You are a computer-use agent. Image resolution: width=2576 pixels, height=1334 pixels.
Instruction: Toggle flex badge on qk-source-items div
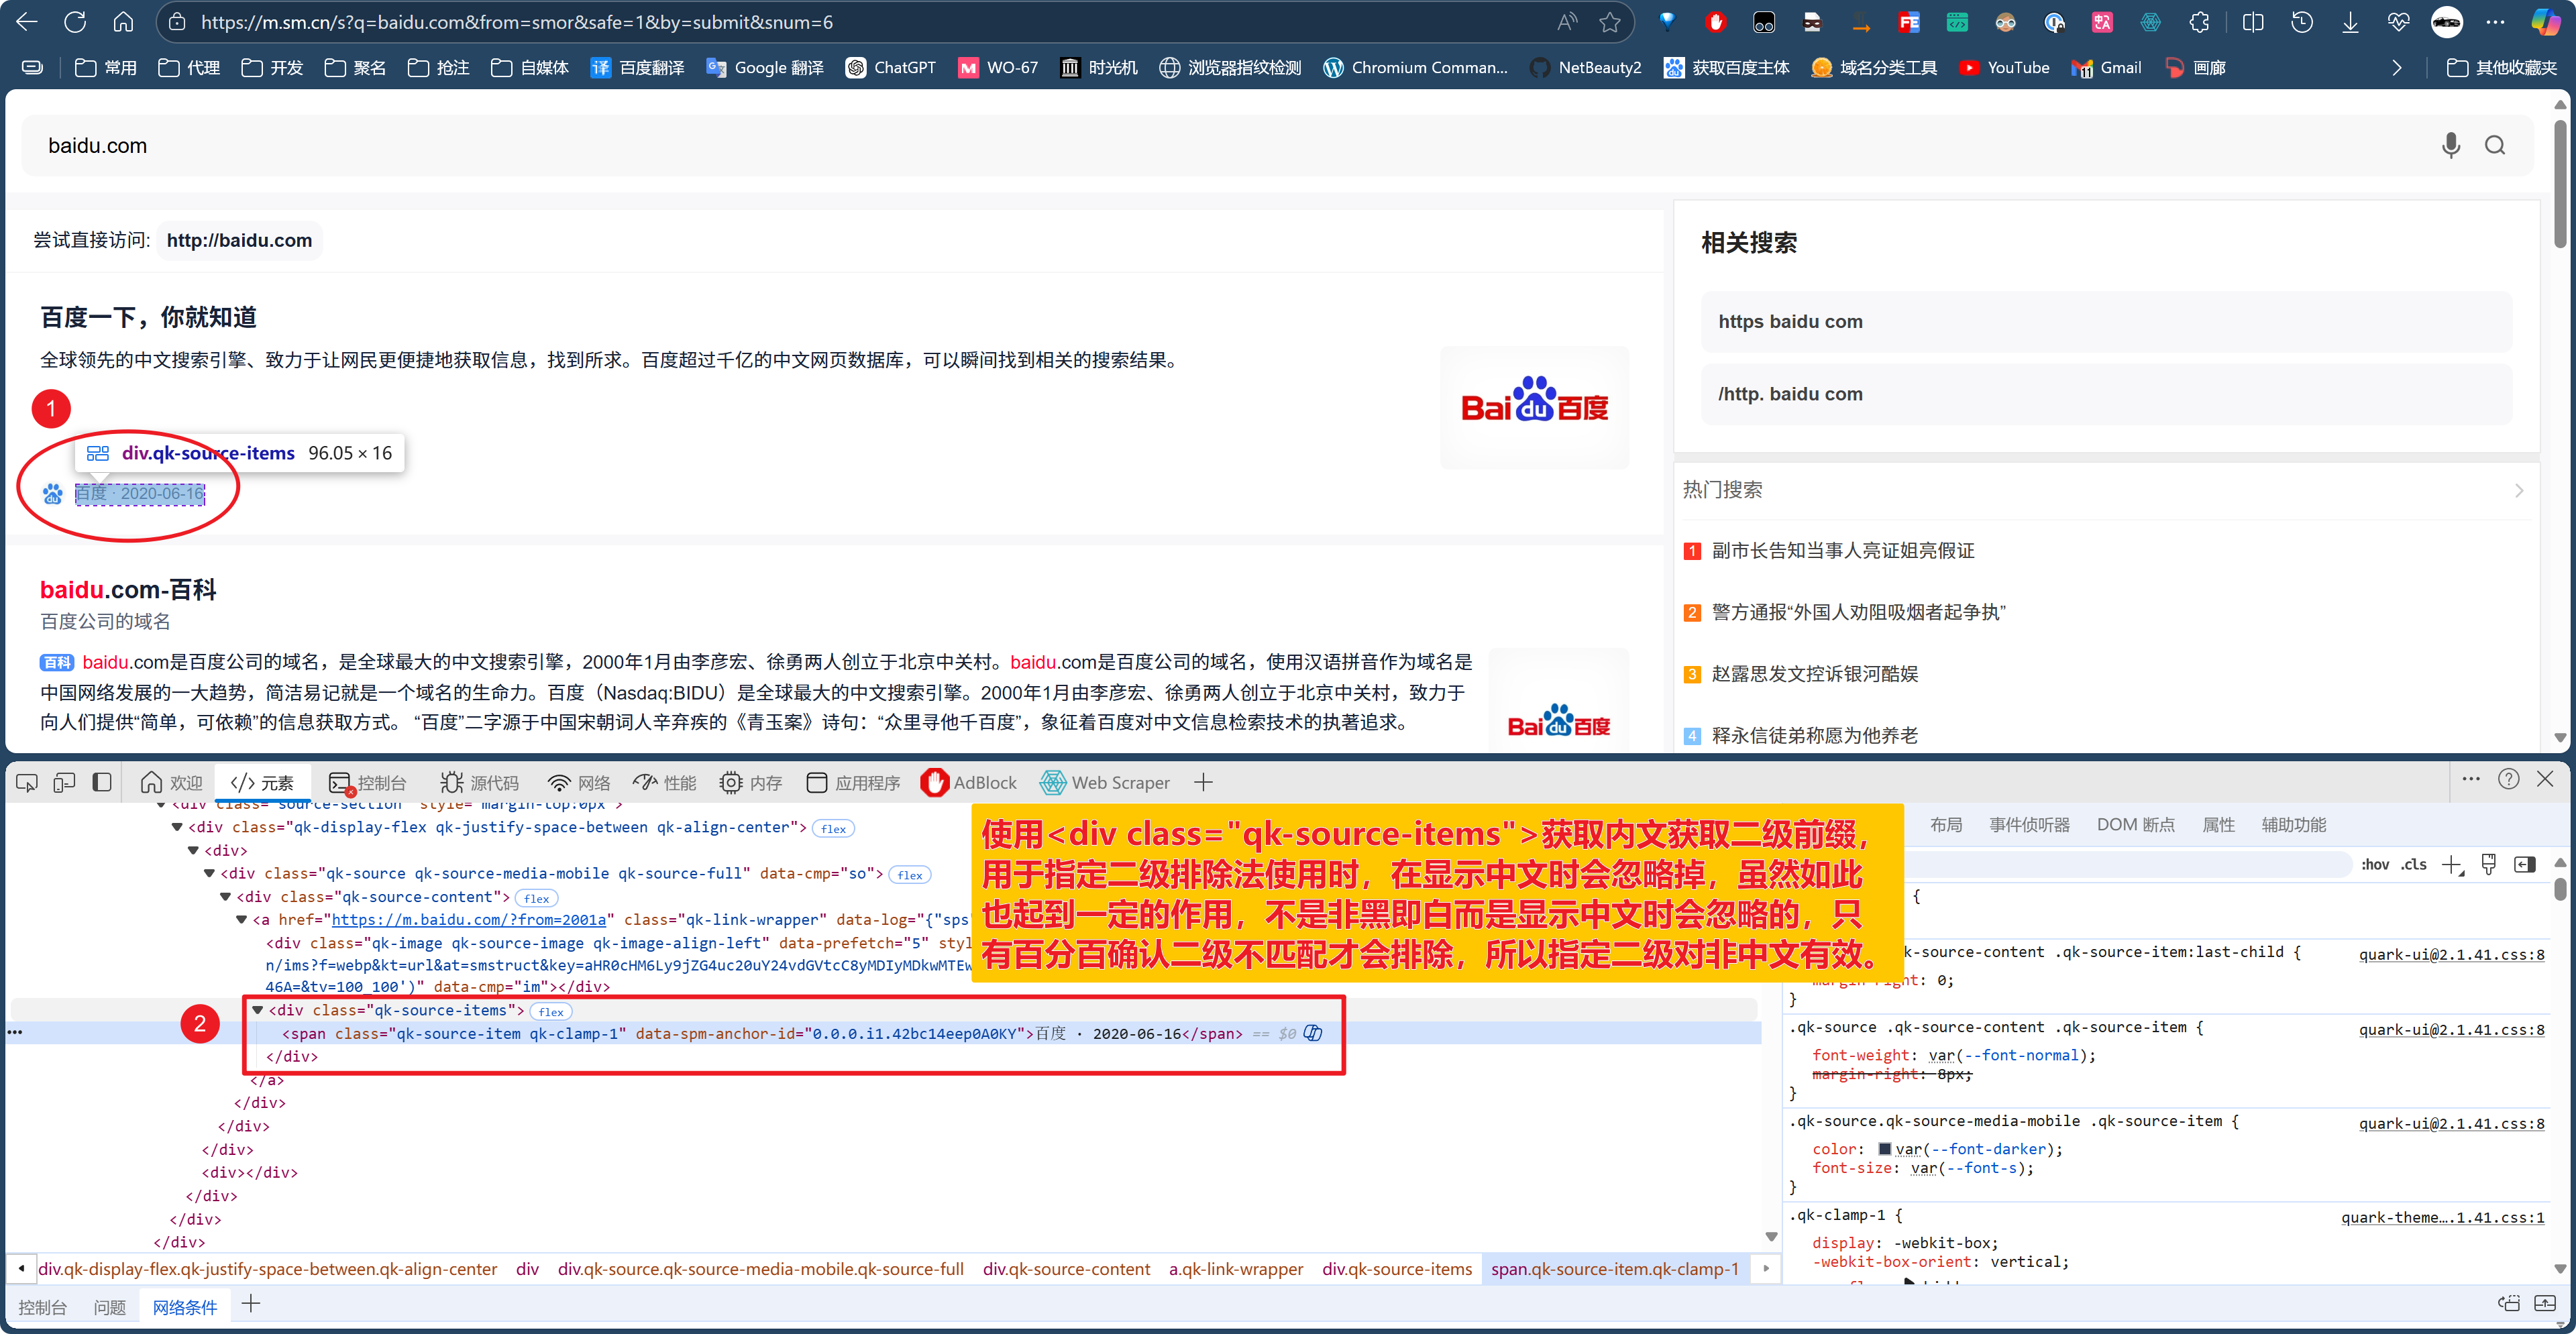pos(551,1012)
